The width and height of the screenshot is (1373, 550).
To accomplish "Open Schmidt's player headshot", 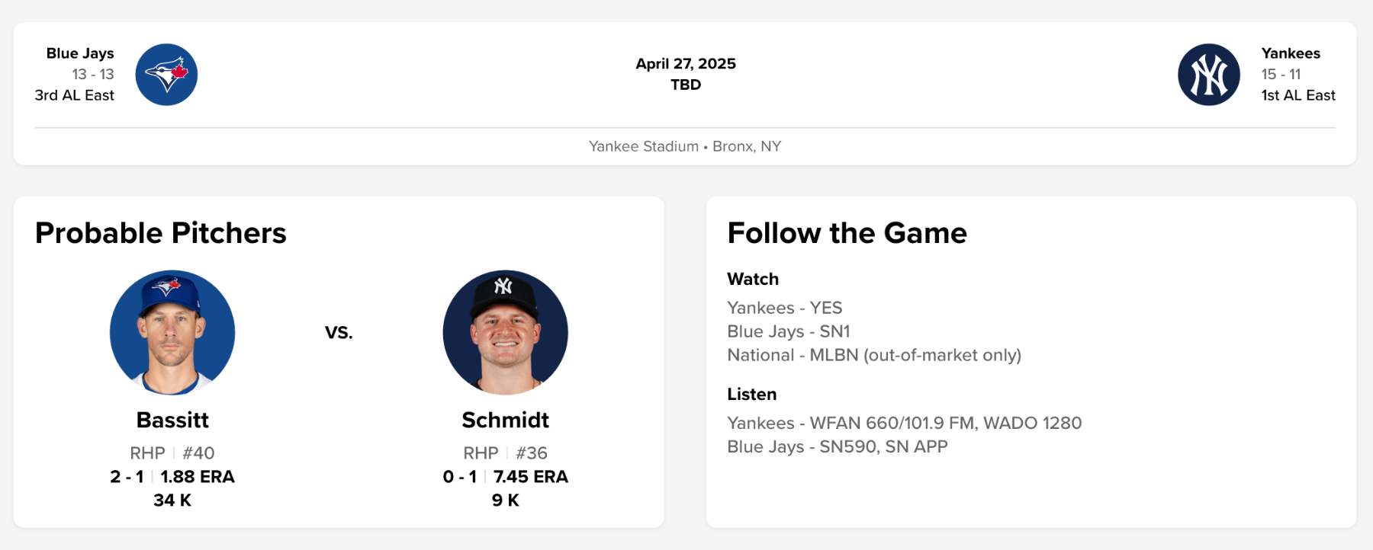I will point(505,333).
